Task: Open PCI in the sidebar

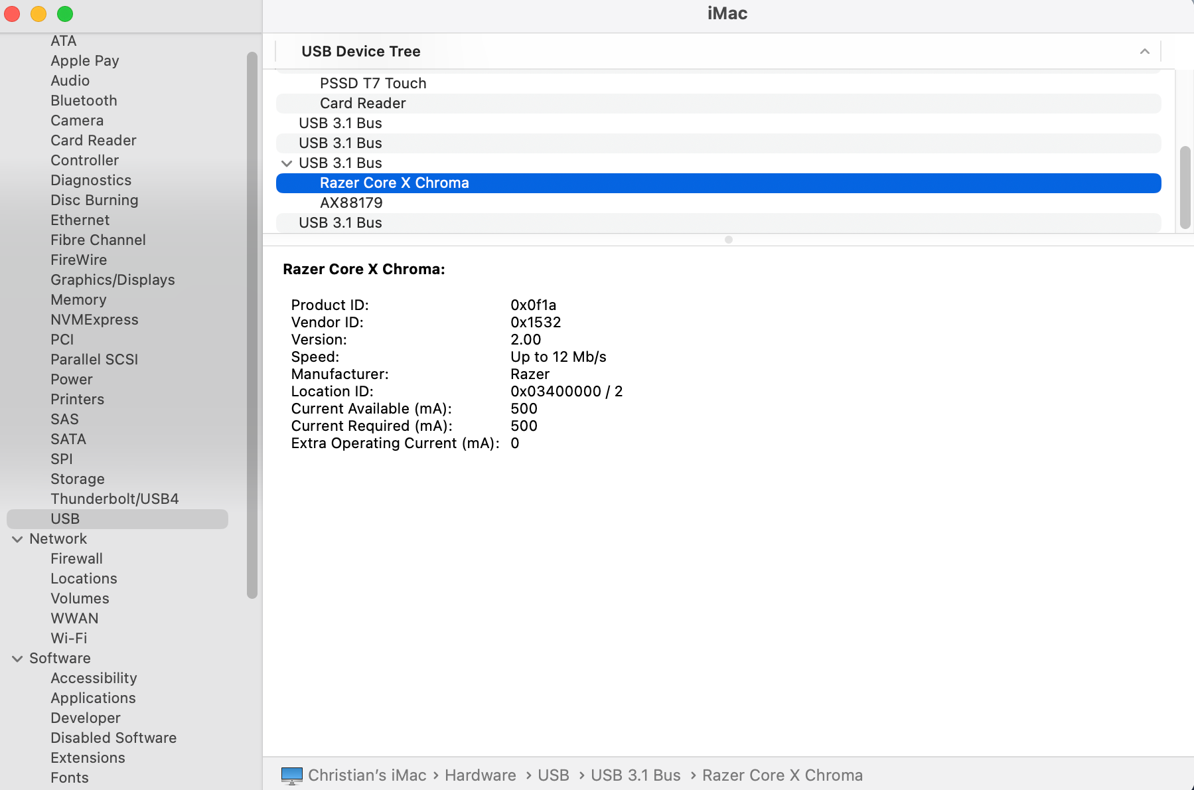Action: point(62,340)
